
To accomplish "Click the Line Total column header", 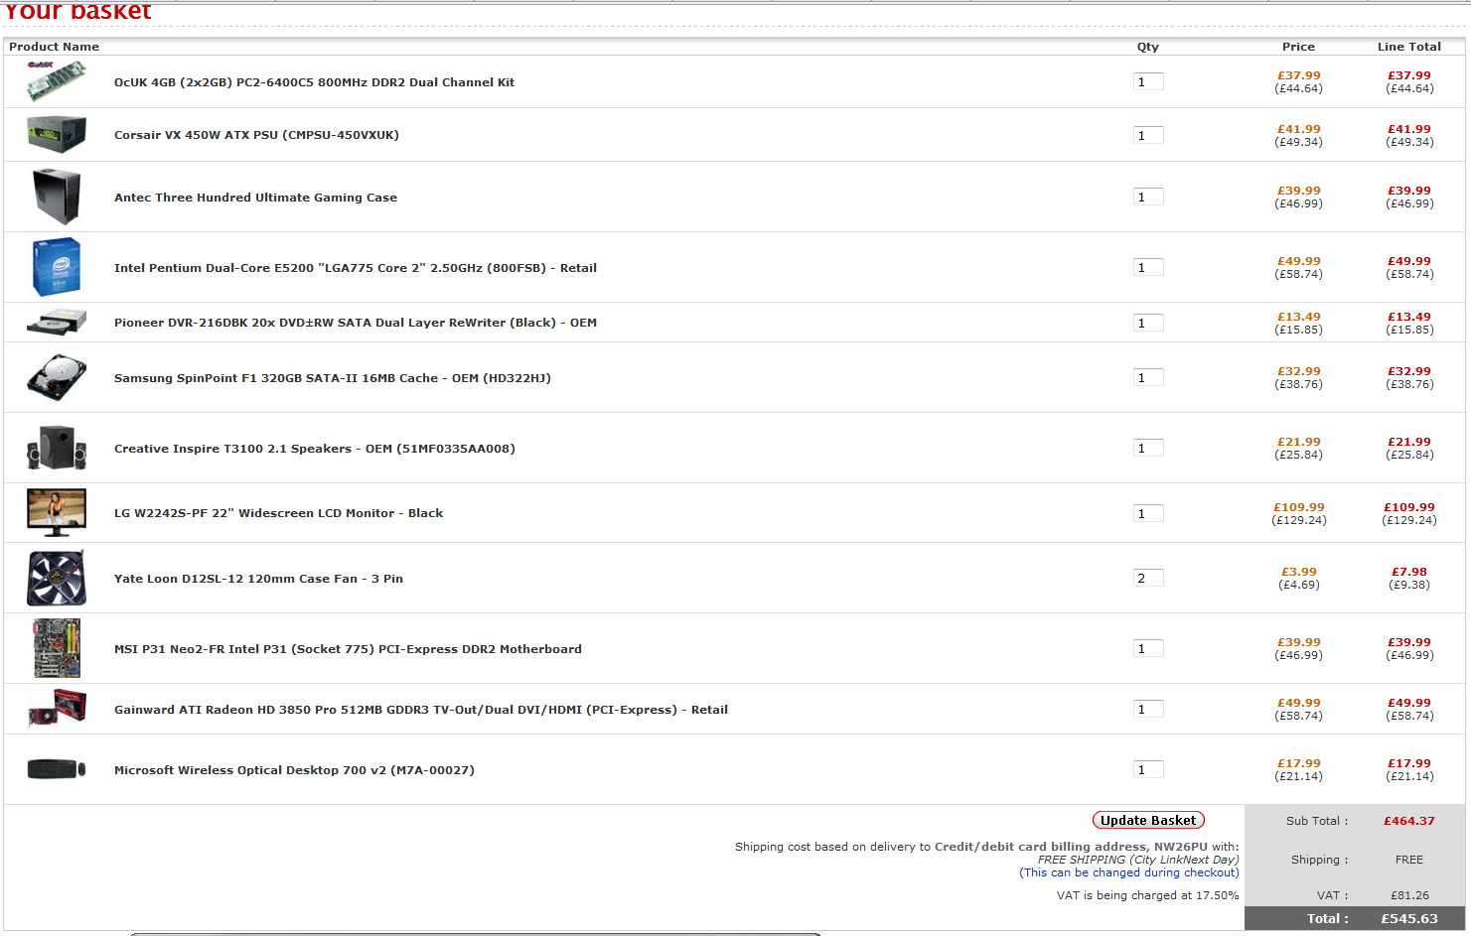I will click(x=1409, y=47).
